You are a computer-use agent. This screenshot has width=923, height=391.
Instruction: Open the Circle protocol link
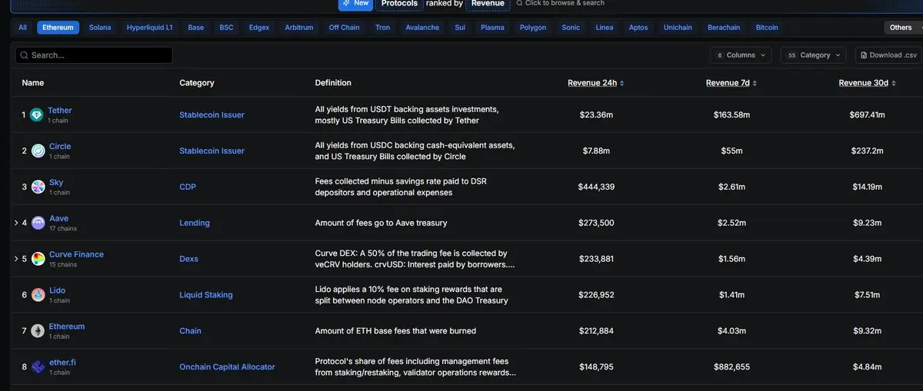click(60, 147)
